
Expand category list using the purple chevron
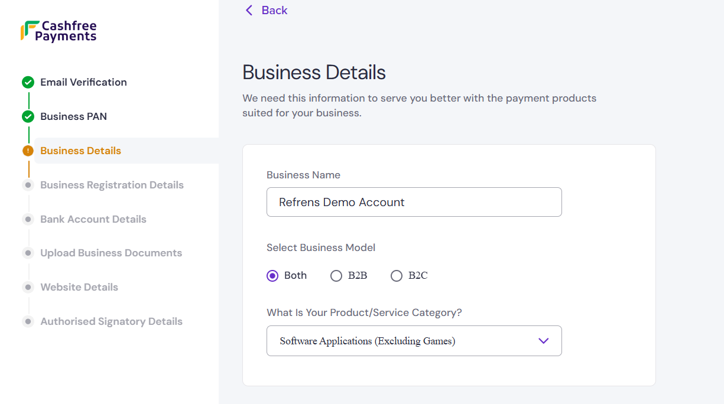(544, 341)
